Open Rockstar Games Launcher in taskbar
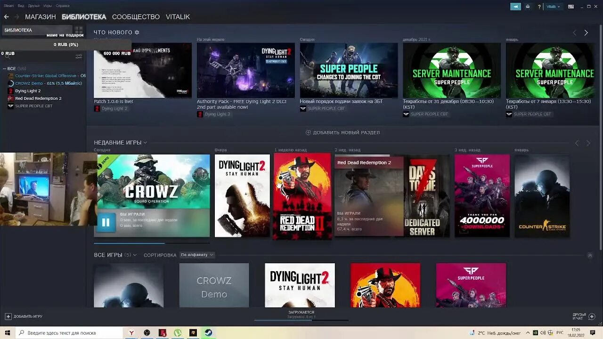This screenshot has width=603, height=339. (x=193, y=333)
